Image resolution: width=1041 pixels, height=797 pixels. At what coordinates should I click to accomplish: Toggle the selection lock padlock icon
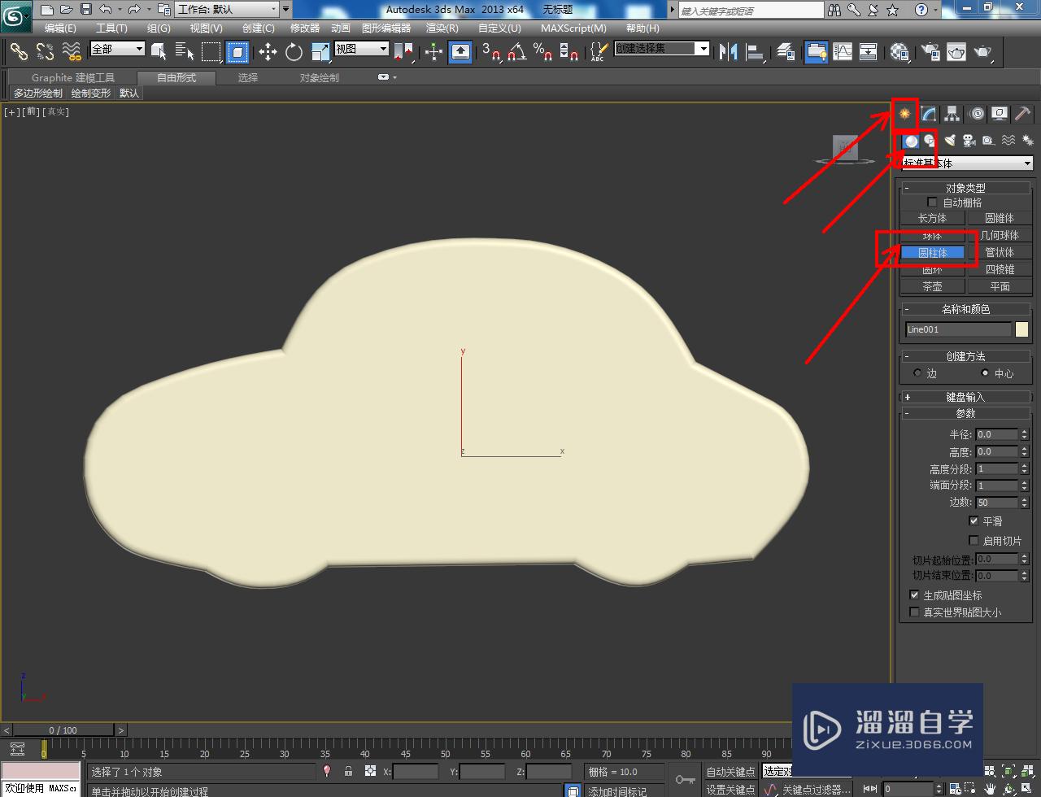pos(348,771)
